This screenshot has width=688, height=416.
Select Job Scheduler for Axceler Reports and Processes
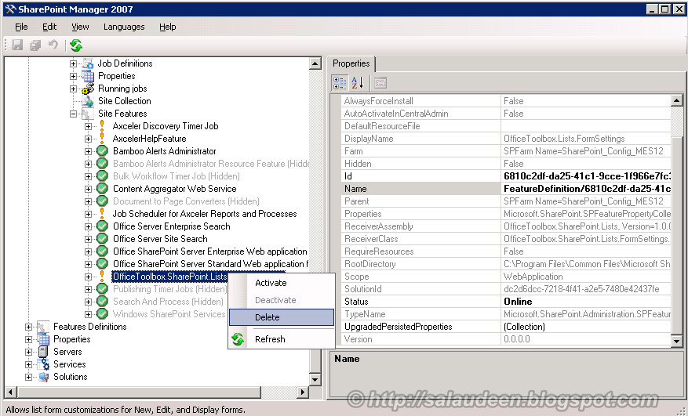(205, 214)
